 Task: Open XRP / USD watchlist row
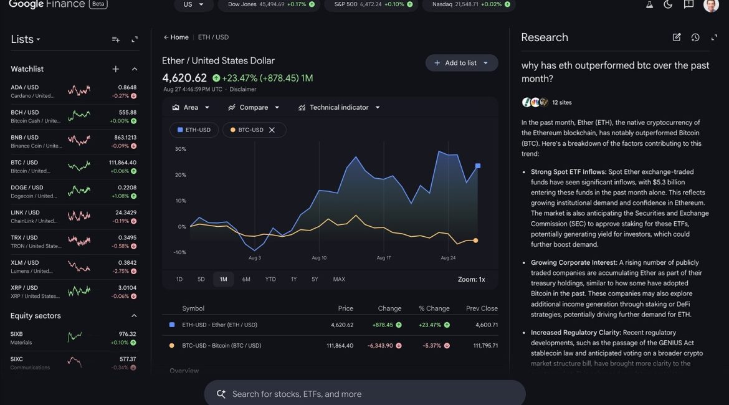coord(74,292)
